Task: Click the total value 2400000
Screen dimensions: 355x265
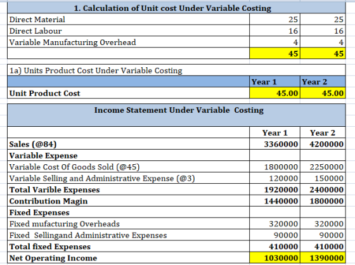Action: click(x=323, y=190)
